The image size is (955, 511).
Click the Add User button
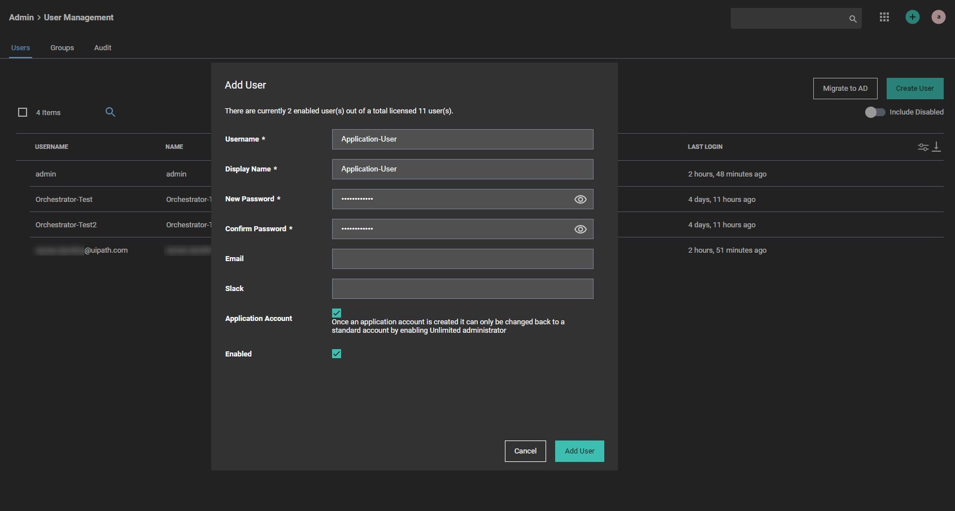579,451
